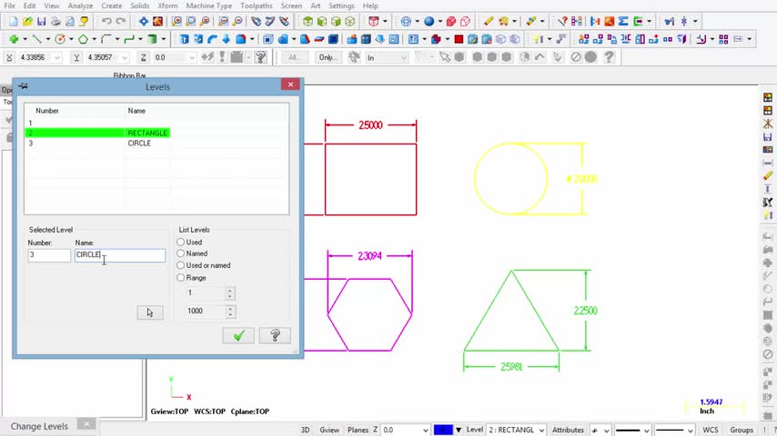Image resolution: width=777 pixels, height=436 pixels.
Task: Click the Analyze question-mark arrow icon
Action: [562, 21]
